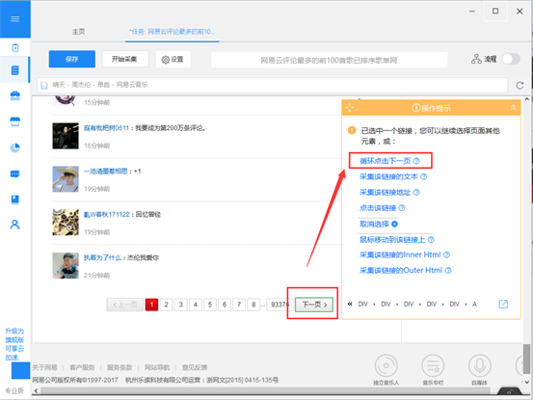Image resolution: width=533 pixels, height=400 pixels.
Task: Choose 鼠标移动到该链接上 option
Action: 392,240
